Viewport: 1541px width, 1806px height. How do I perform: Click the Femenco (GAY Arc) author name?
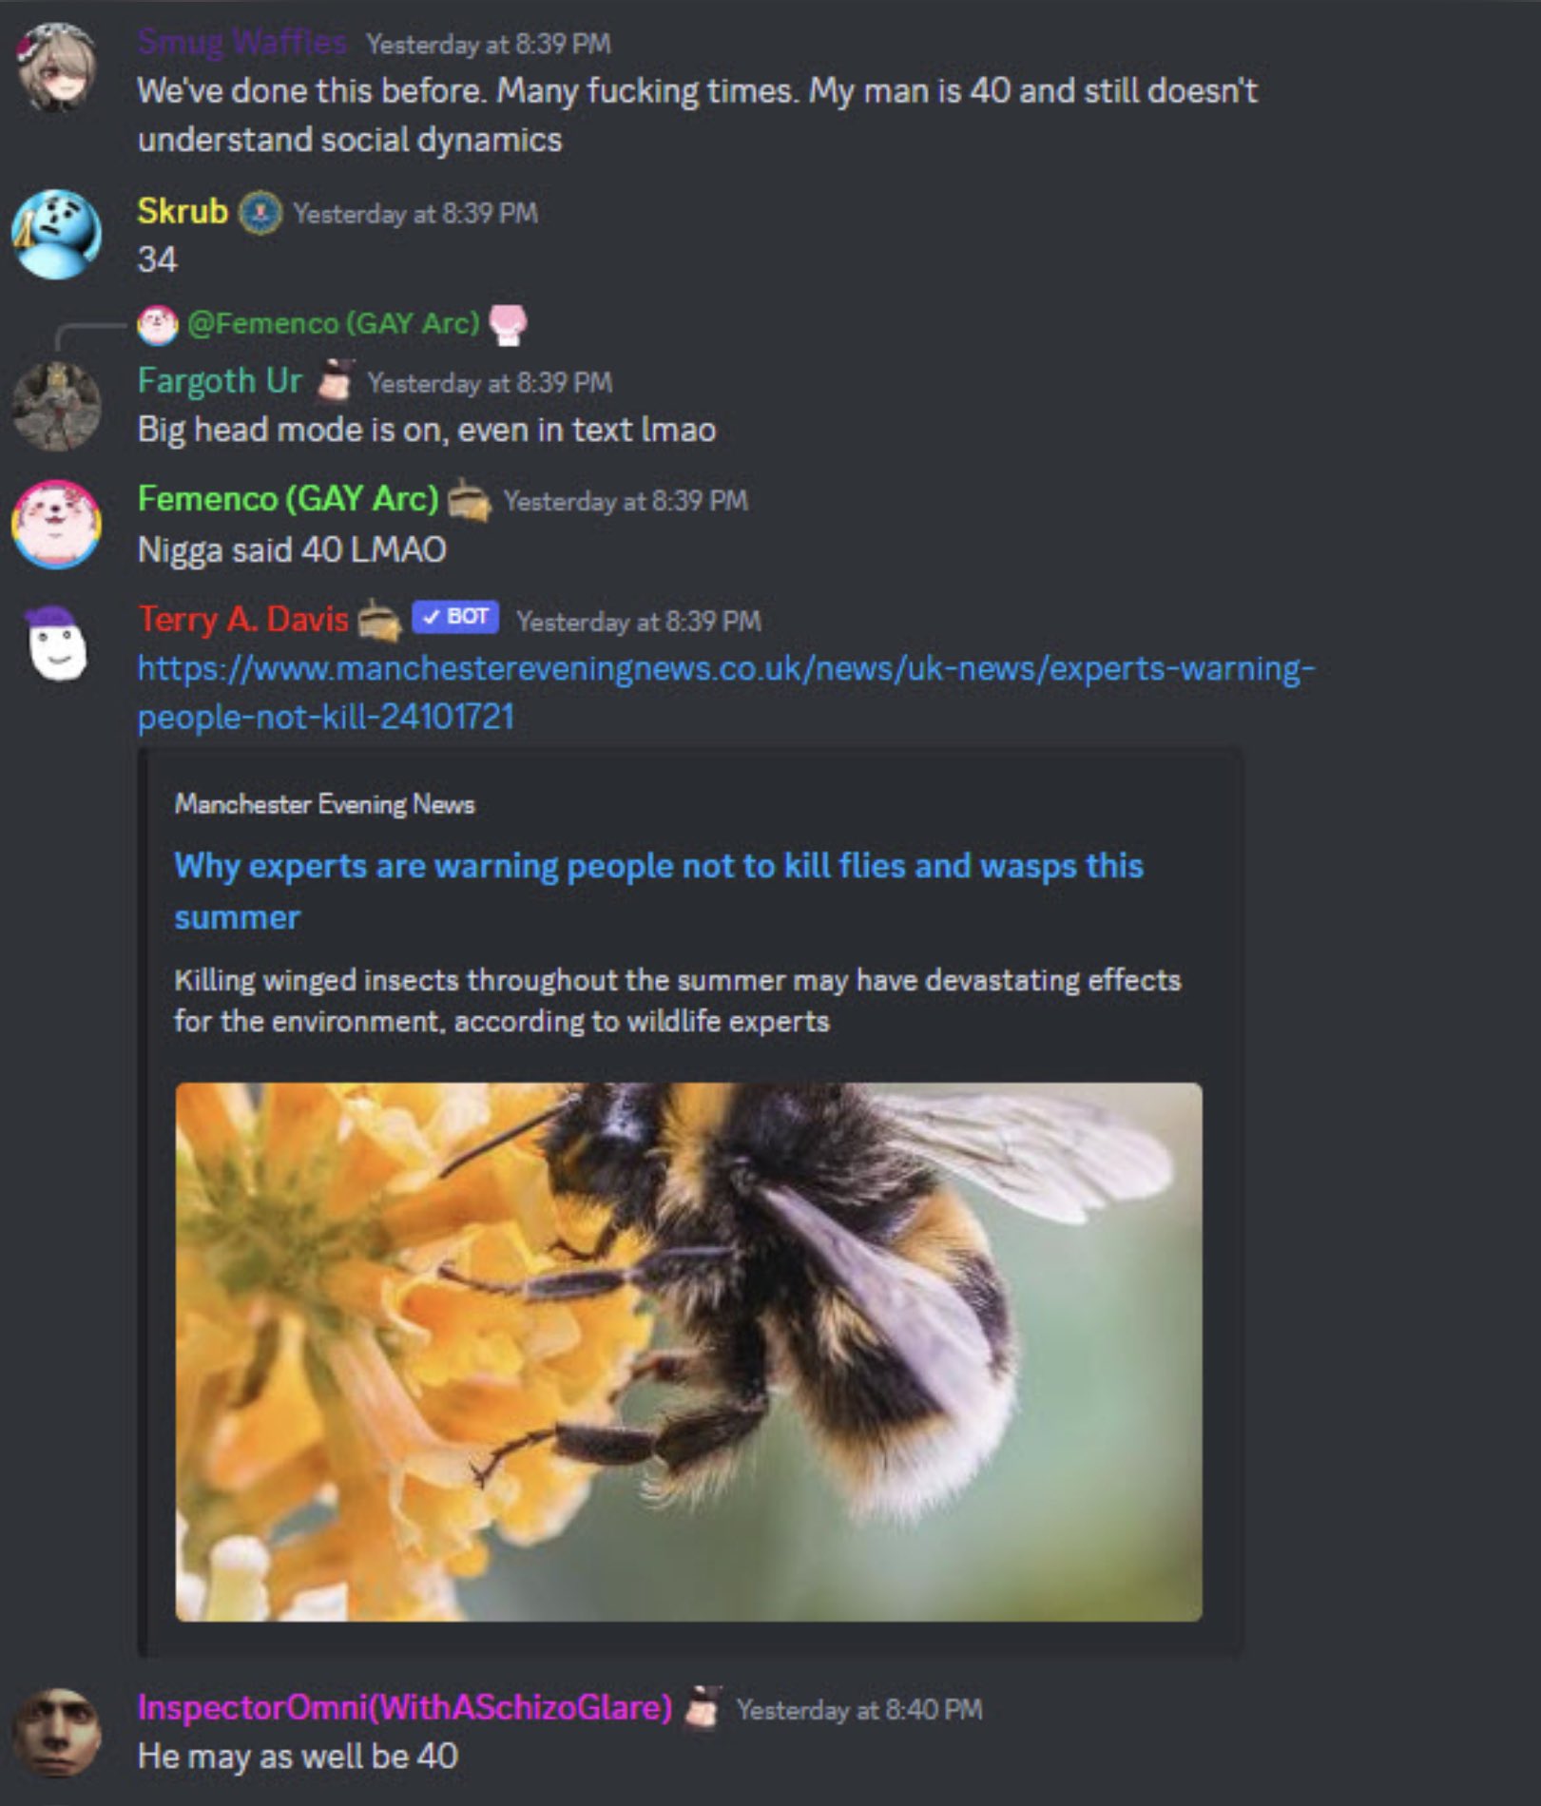[x=288, y=498]
